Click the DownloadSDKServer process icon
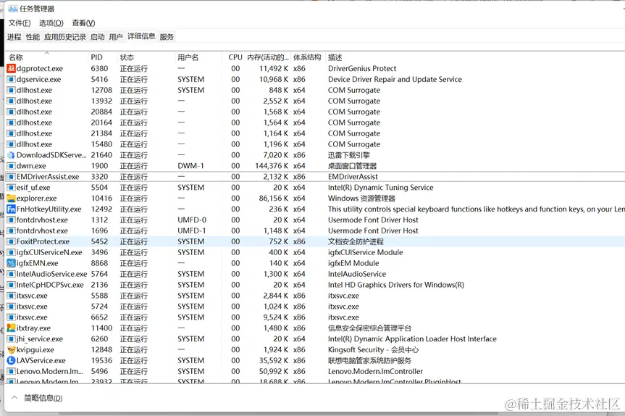Screen dimensions: 625x416 pos(11,155)
